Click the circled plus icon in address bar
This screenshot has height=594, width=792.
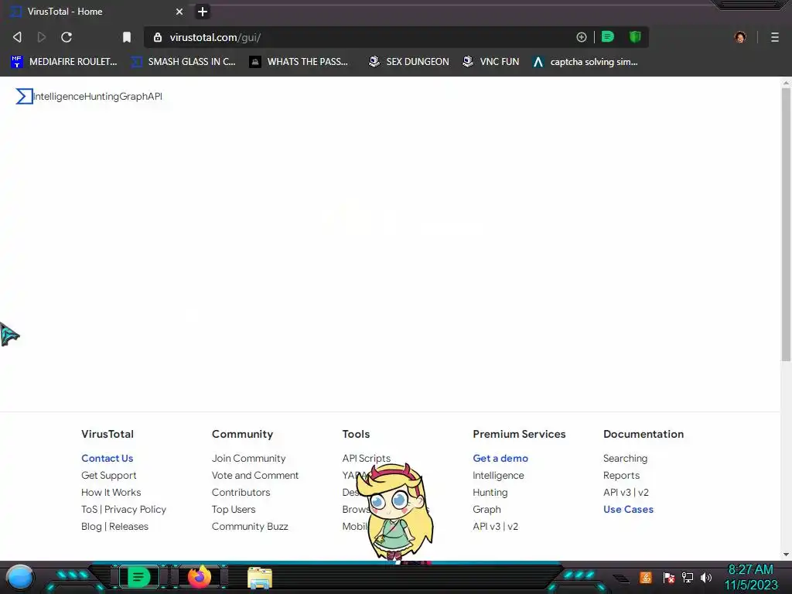point(582,37)
